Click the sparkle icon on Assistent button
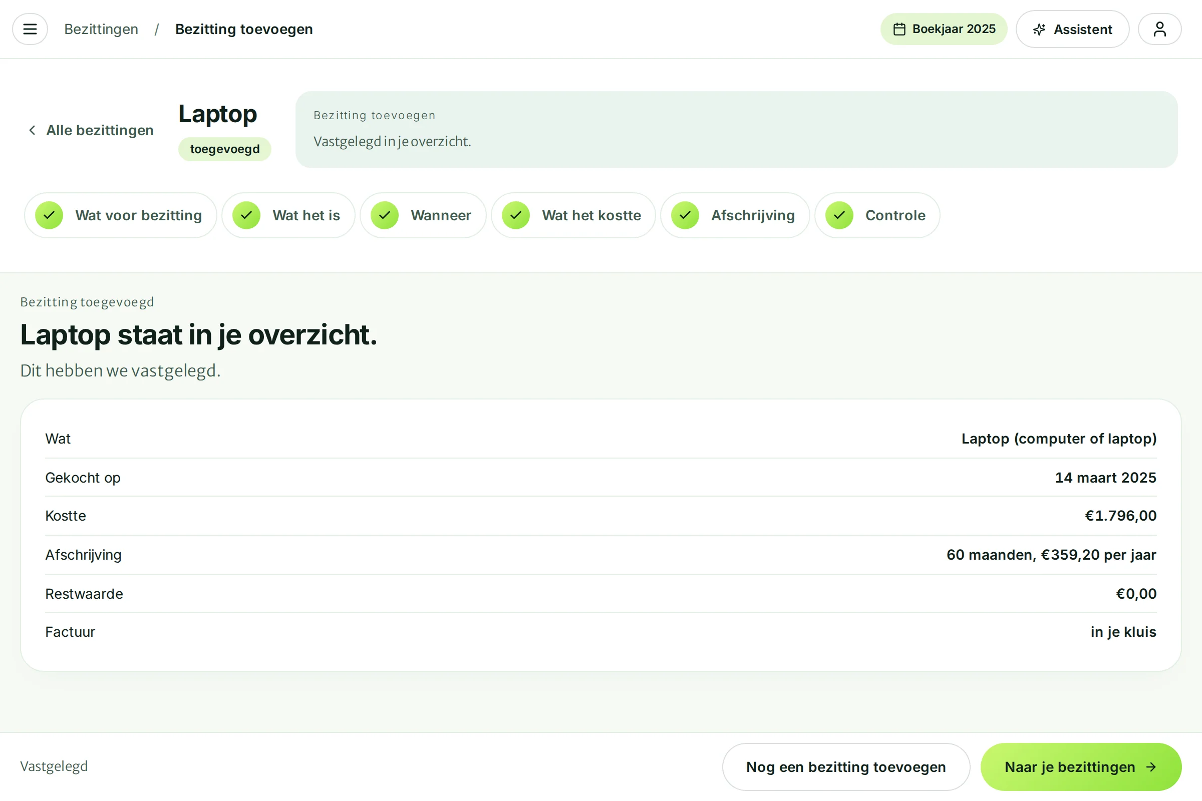The width and height of the screenshot is (1202, 801). [1039, 30]
